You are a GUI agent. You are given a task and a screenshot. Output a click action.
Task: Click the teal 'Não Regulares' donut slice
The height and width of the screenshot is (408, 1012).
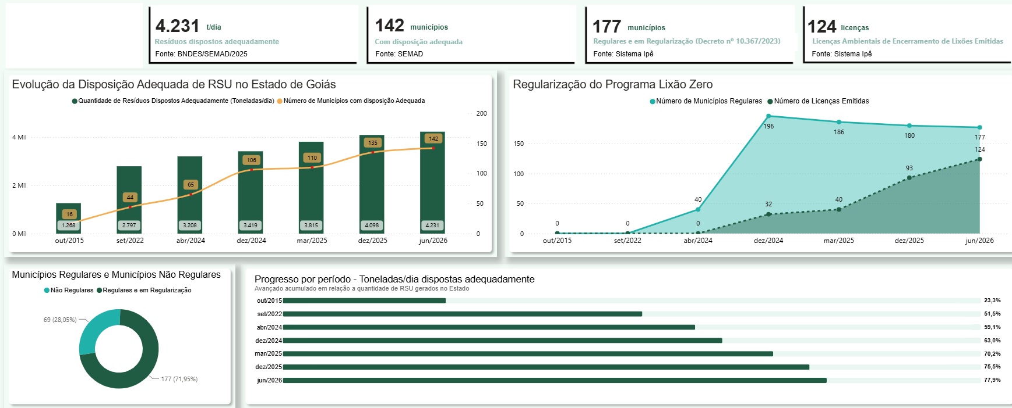click(95, 327)
